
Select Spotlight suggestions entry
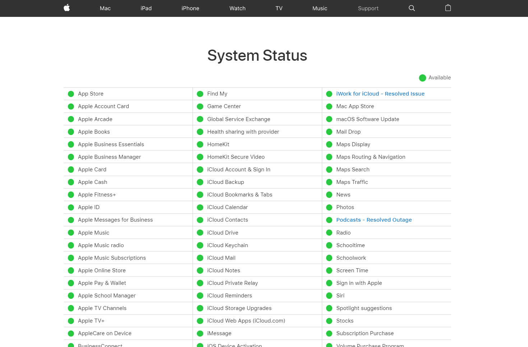(x=364, y=308)
